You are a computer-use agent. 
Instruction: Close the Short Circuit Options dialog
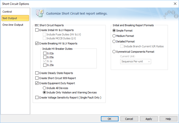tap(175, 4)
